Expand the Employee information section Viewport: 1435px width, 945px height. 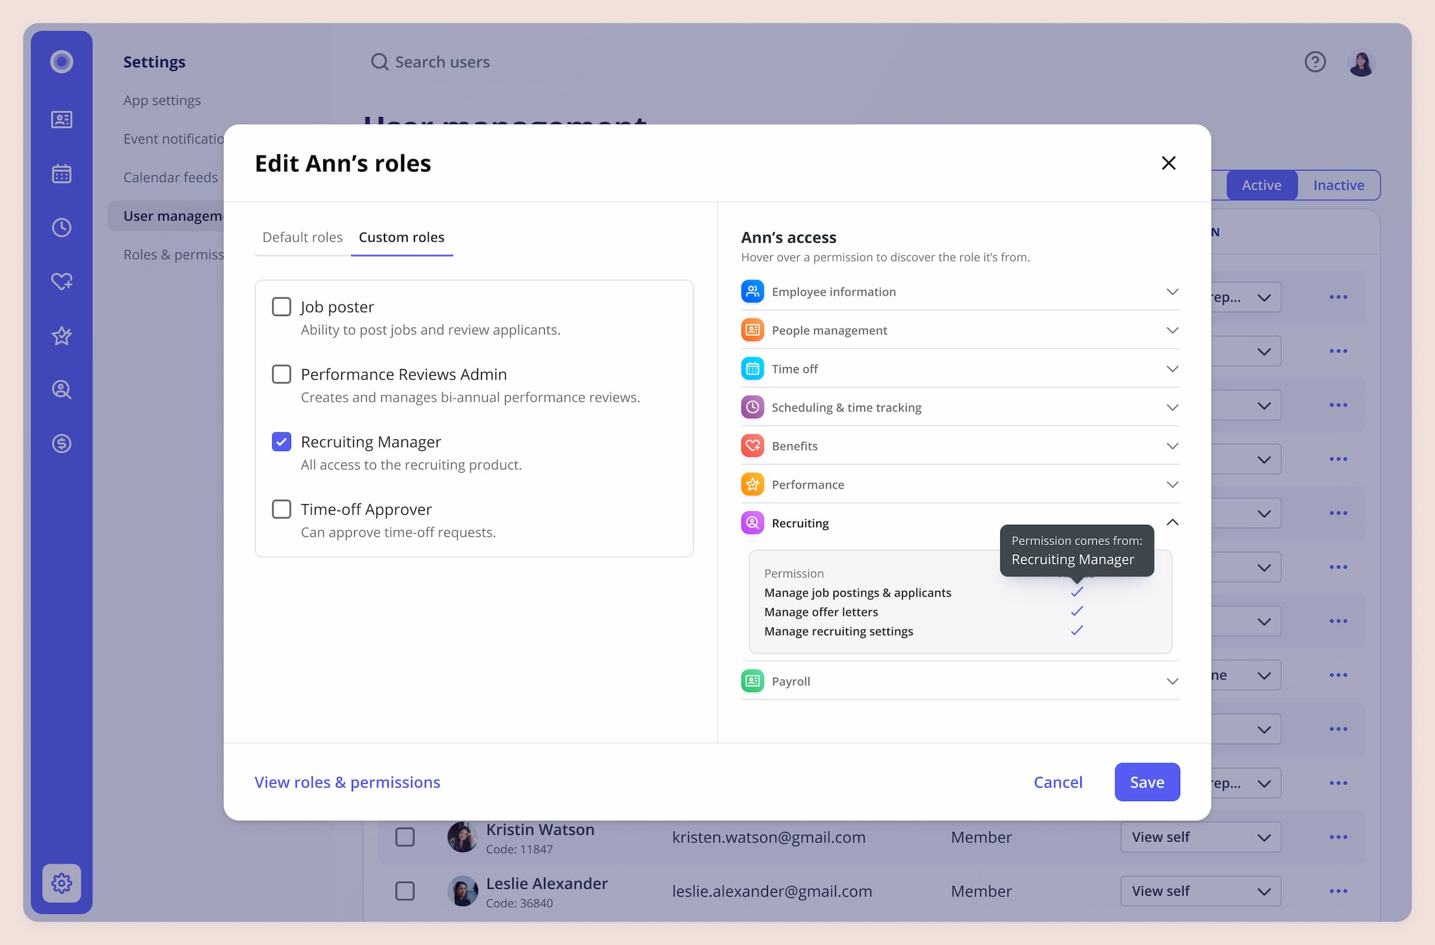tap(1172, 291)
